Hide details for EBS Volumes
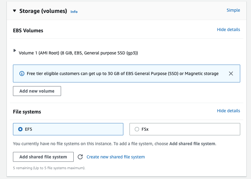This screenshot has height=179, width=251. pyautogui.click(x=228, y=30)
